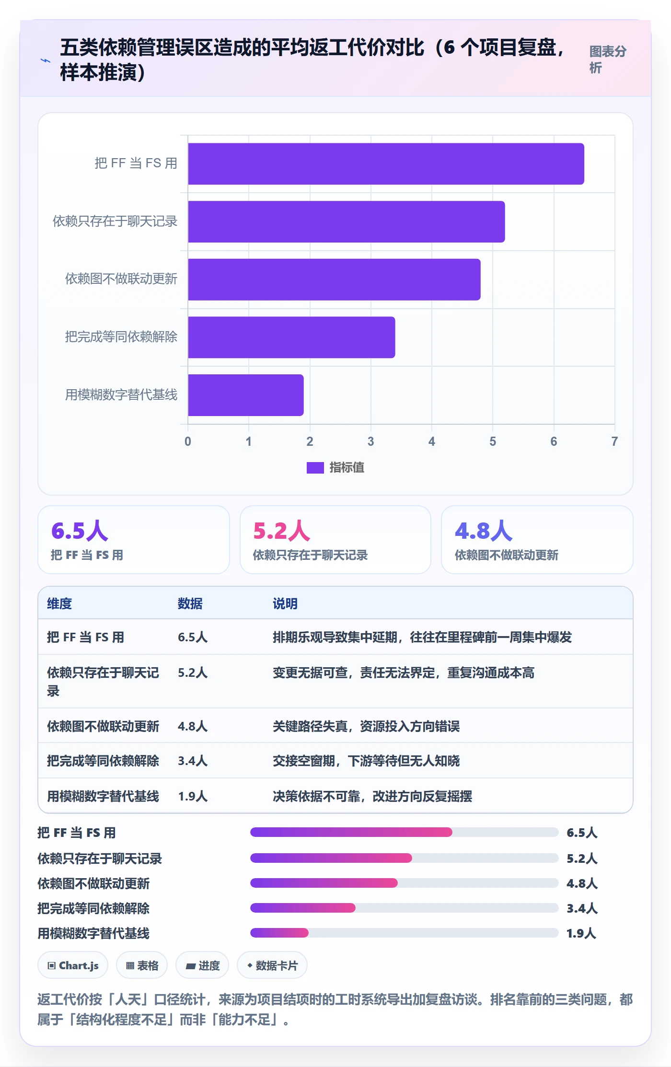Screen dimensions: 671x1067
Task: Click the 用模糊数字替代基线 progress bar
Action: [405, 933]
